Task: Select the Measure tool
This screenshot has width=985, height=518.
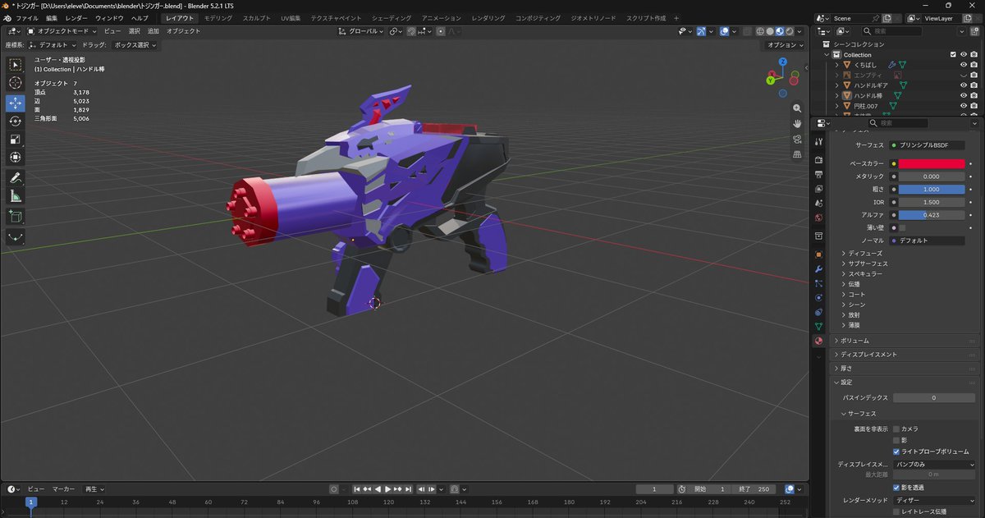Action: click(16, 196)
